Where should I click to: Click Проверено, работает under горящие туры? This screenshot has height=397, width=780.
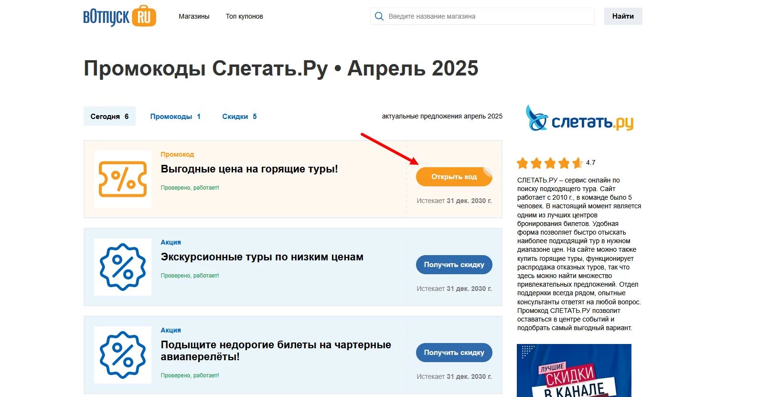[x=190, y=188]
